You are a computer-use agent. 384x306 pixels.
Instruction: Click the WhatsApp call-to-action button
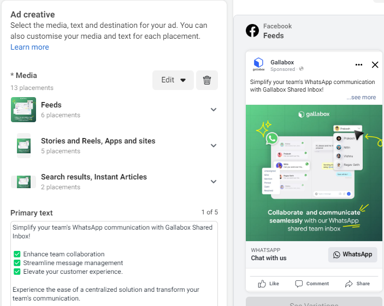click(x=352, y=255)
